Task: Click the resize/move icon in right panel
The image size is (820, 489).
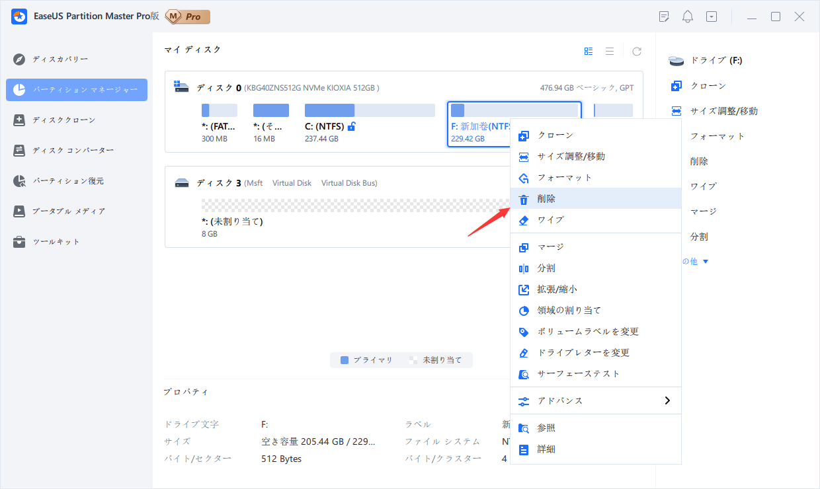Action: tap(676, 111)
